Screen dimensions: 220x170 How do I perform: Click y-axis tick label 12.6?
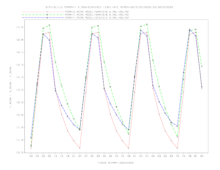click(19, 115)
